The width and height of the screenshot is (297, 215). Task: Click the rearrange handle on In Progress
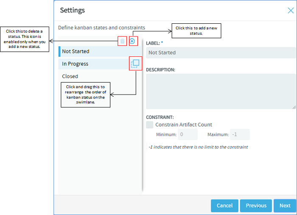[x=135, y=64]
